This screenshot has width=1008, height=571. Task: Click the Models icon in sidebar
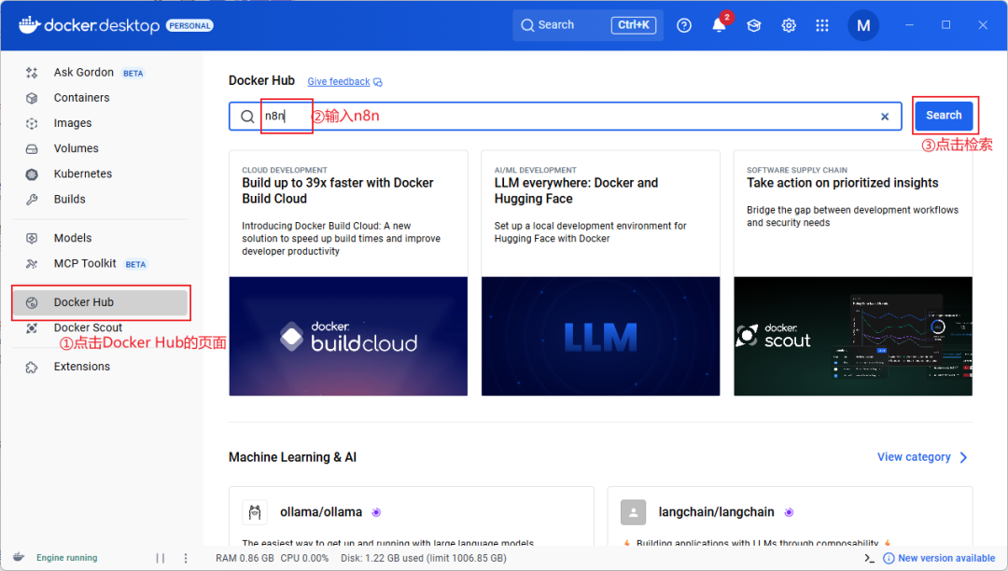[32, 238]
